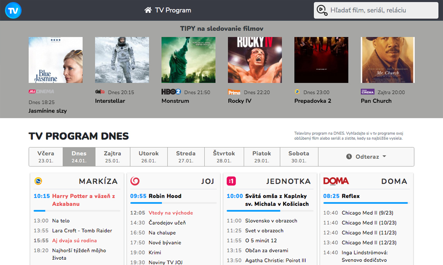
Task: Click the Jednotka channel logo icon
Action: tap(231, 181)
